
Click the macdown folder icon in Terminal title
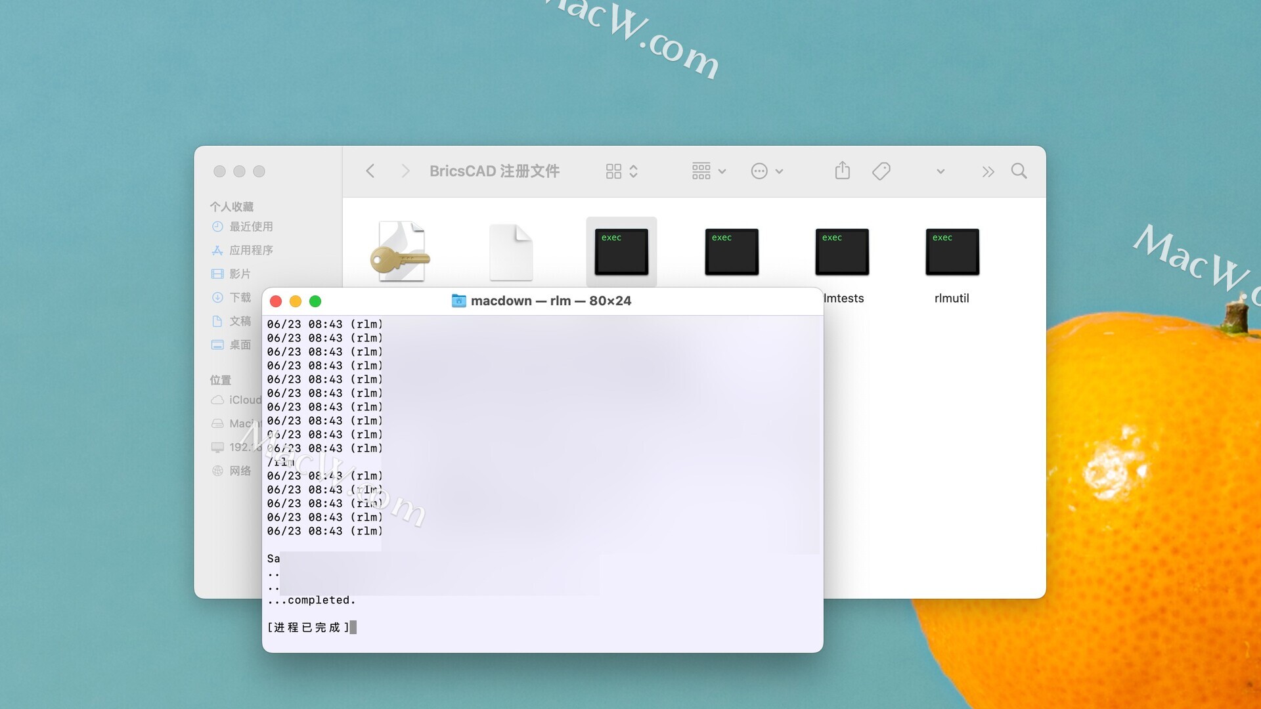coord(459,301)
